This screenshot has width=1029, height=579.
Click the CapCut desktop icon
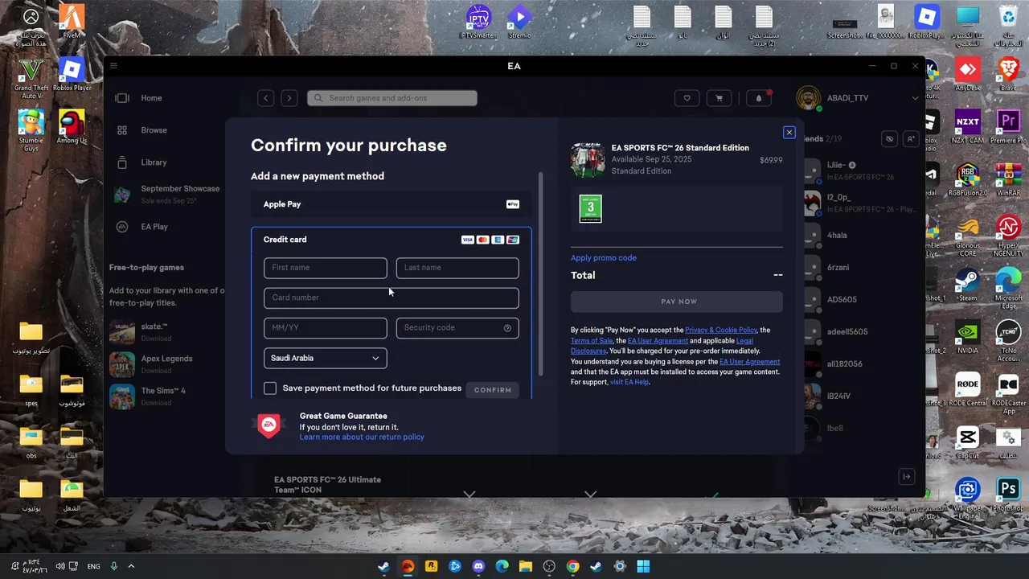pos(967,441)
